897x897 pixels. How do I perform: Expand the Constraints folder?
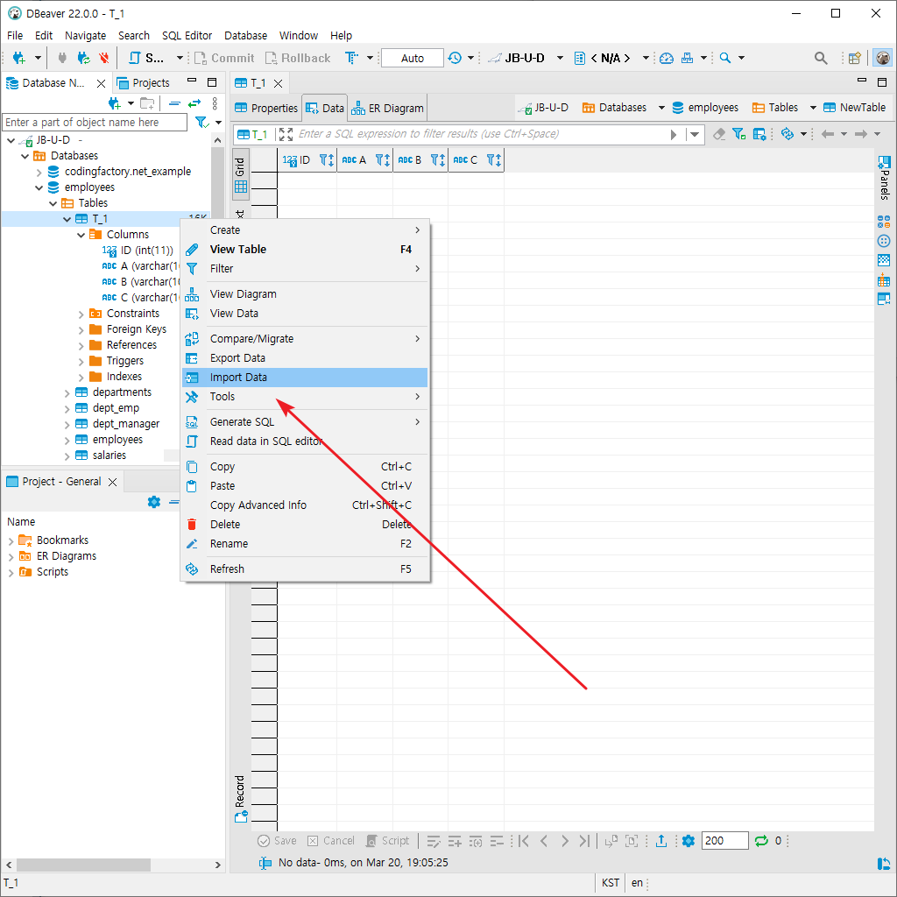point(81,314)
